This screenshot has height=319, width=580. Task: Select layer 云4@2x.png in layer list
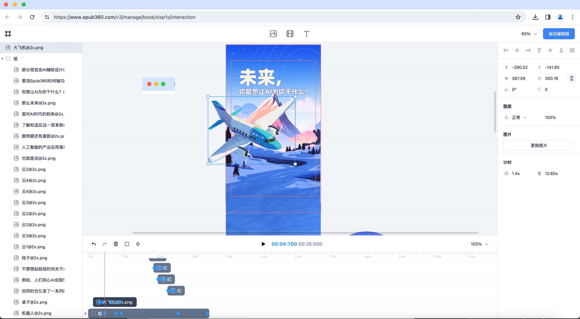[34, 180]
